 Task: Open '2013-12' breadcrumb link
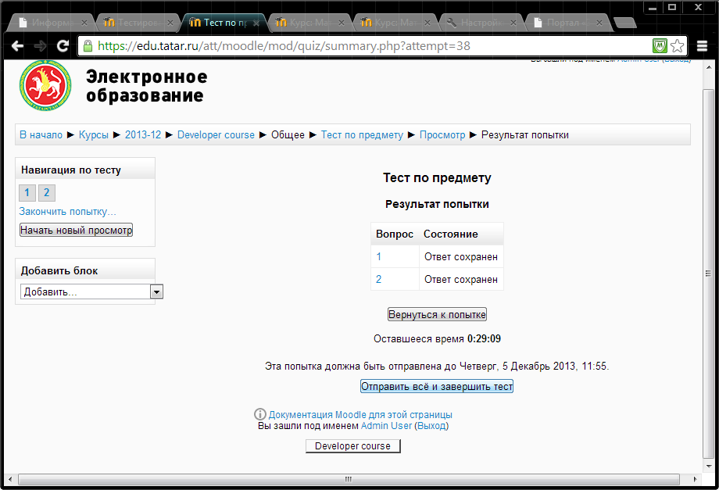pos(143,134)
